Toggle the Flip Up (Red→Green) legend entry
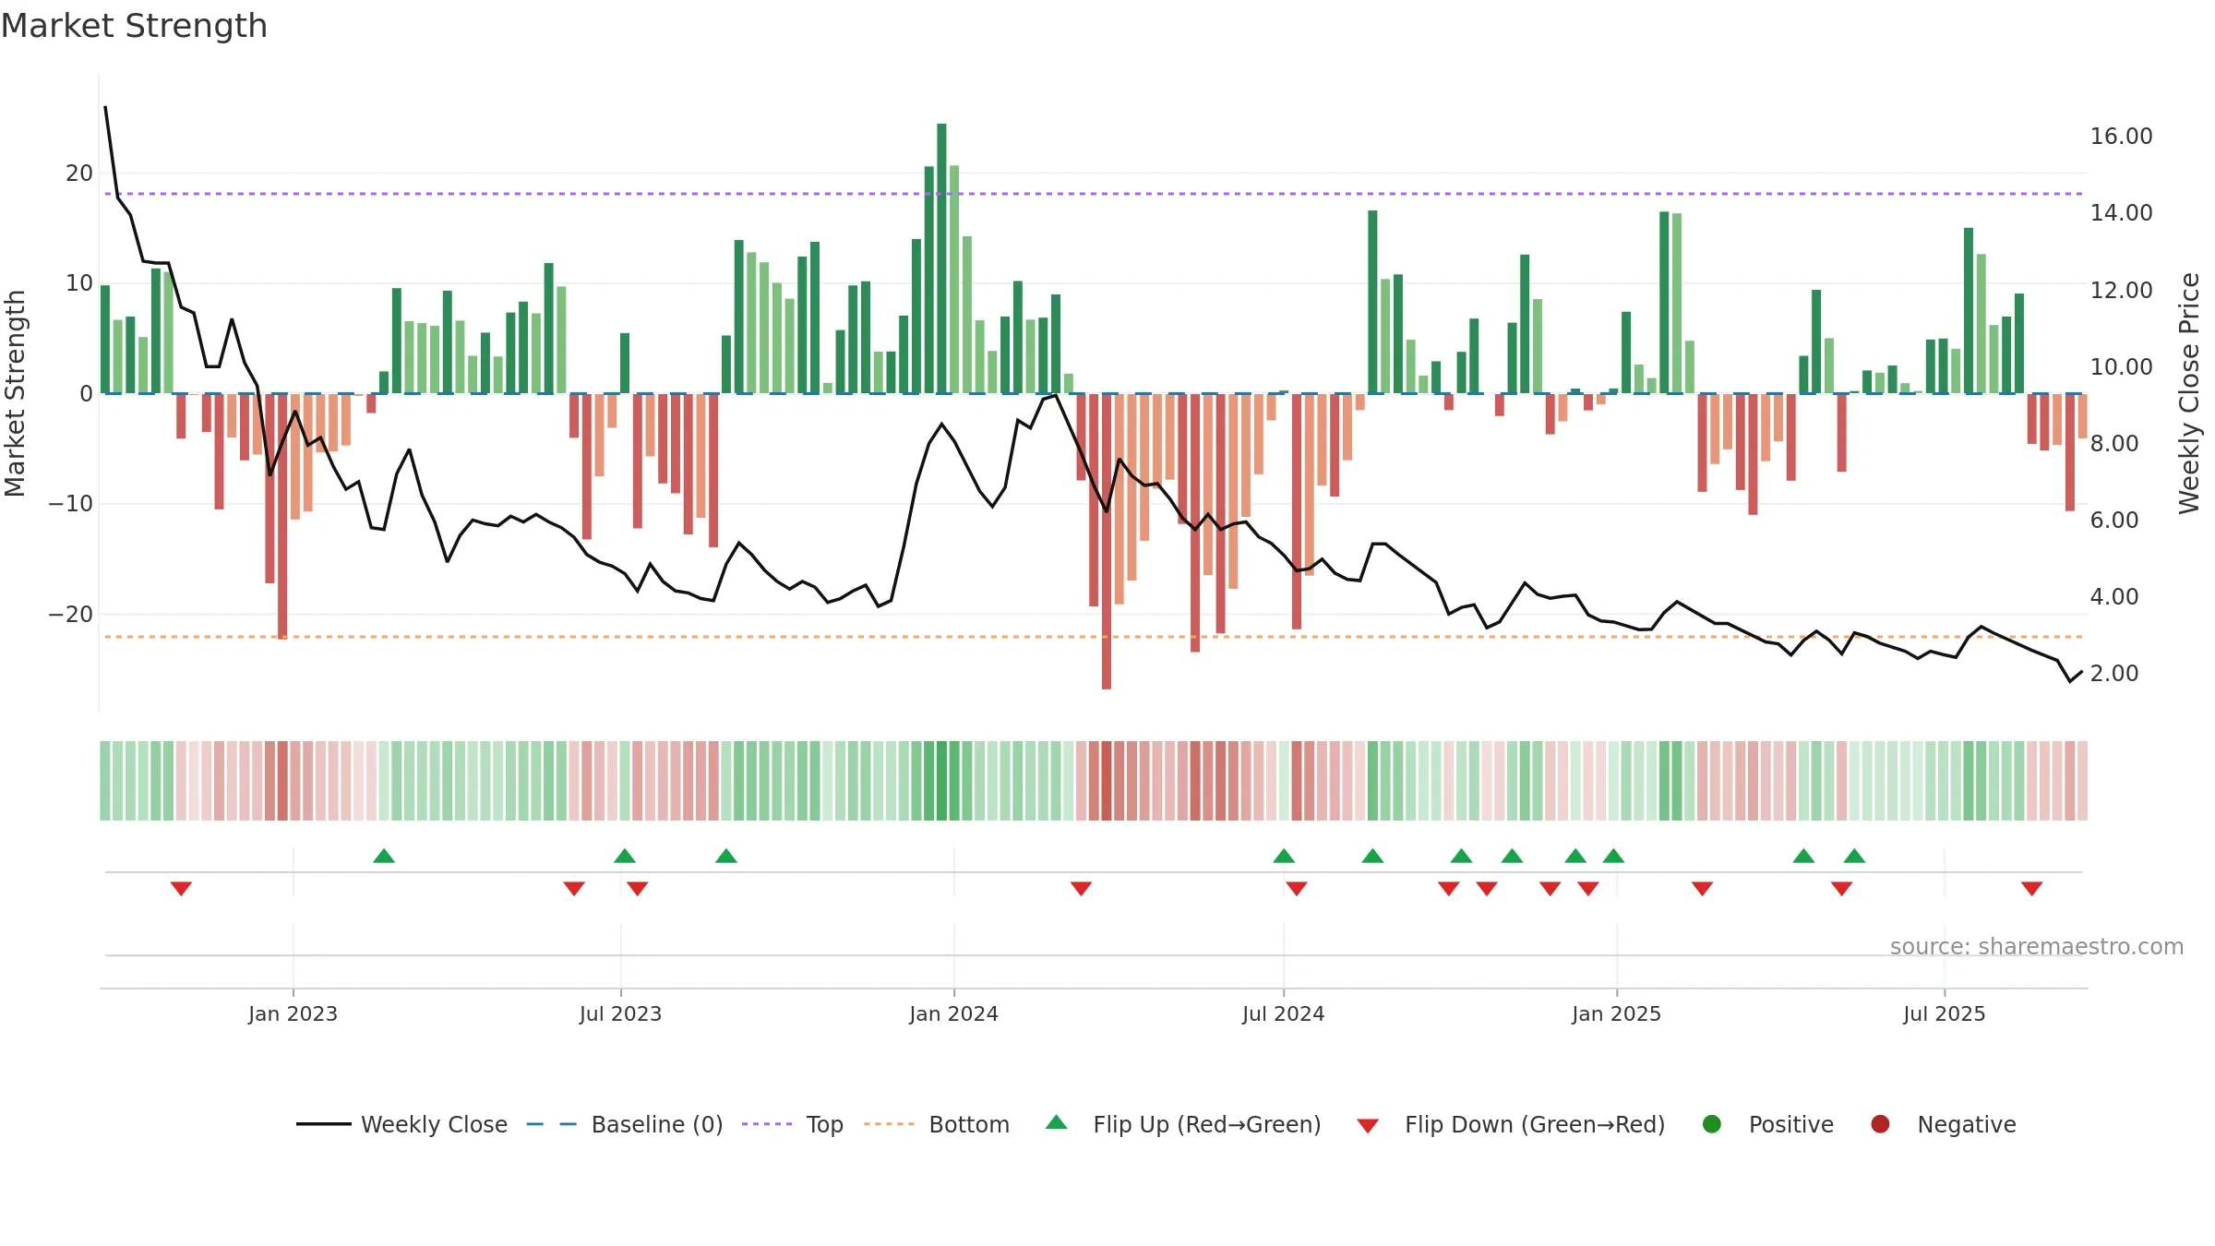Screen dimensions: 2215x1246 click(1183, 1124)
